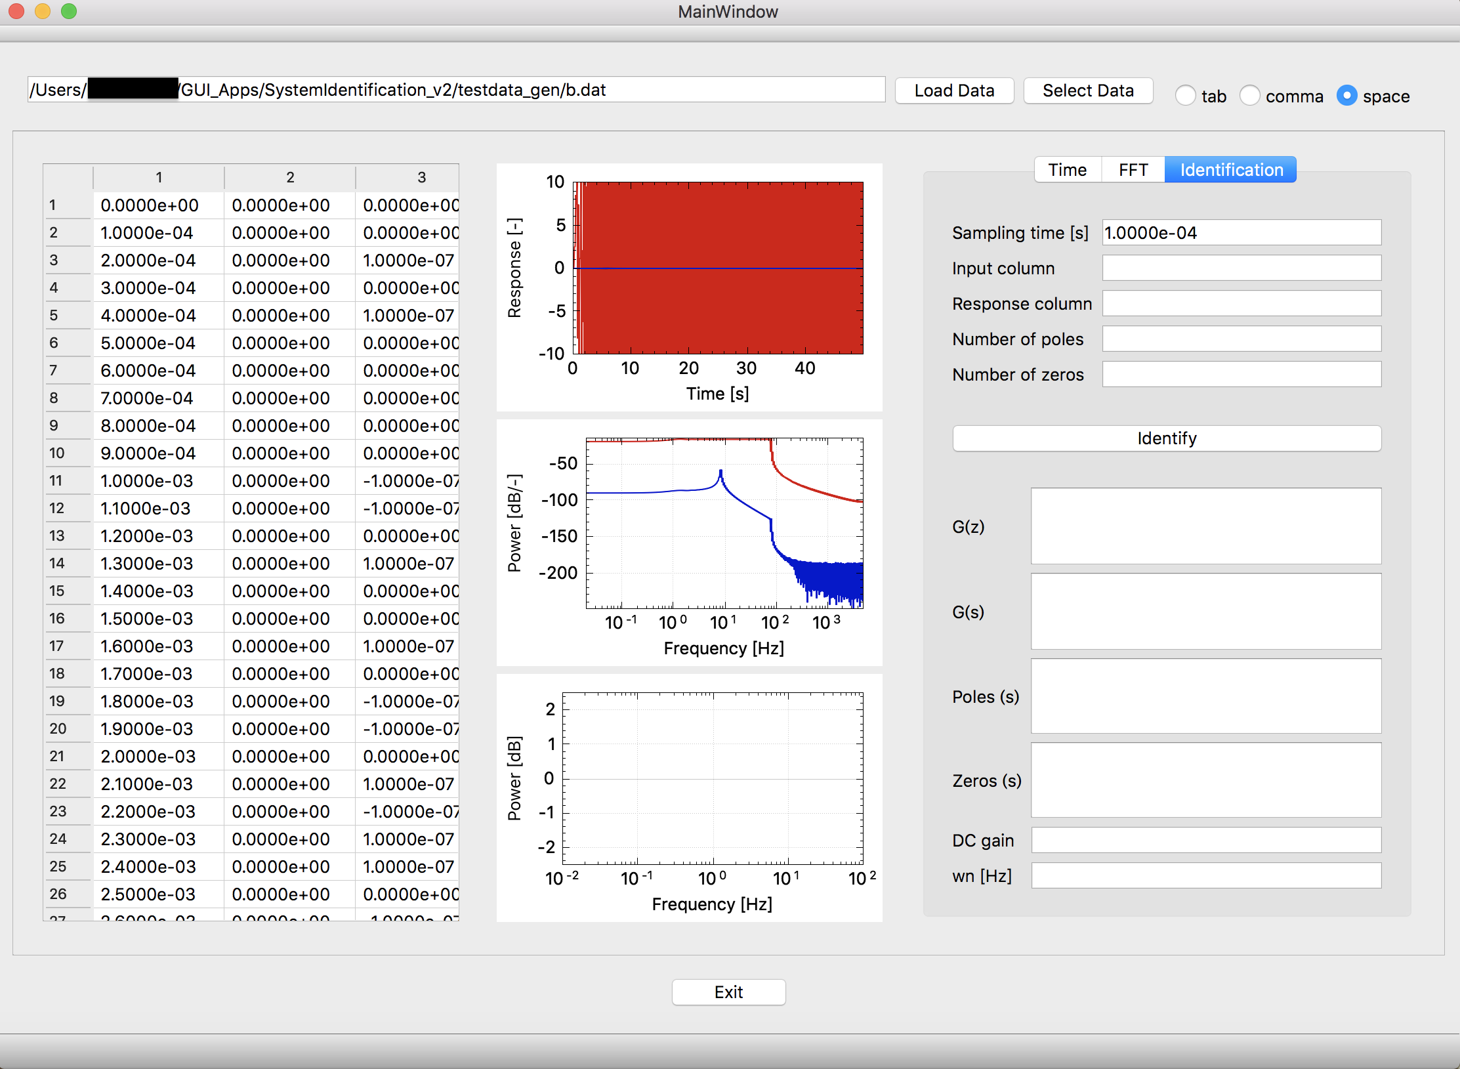Select row header 10 in data table
This screenshot has height=1069, width=1460.
pos(68,453)
